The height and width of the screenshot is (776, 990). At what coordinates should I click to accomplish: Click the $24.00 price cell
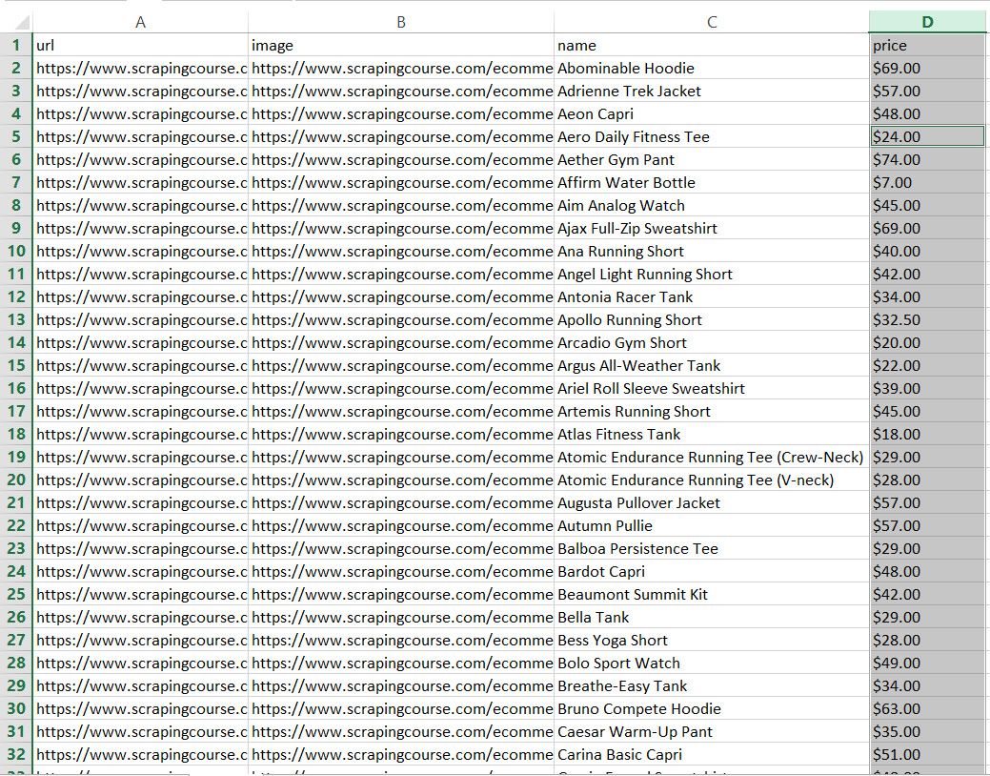coord(927,136)
